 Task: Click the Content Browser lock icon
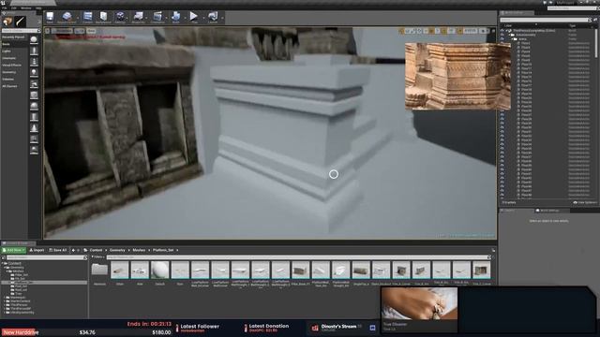(x=494, y=250)
